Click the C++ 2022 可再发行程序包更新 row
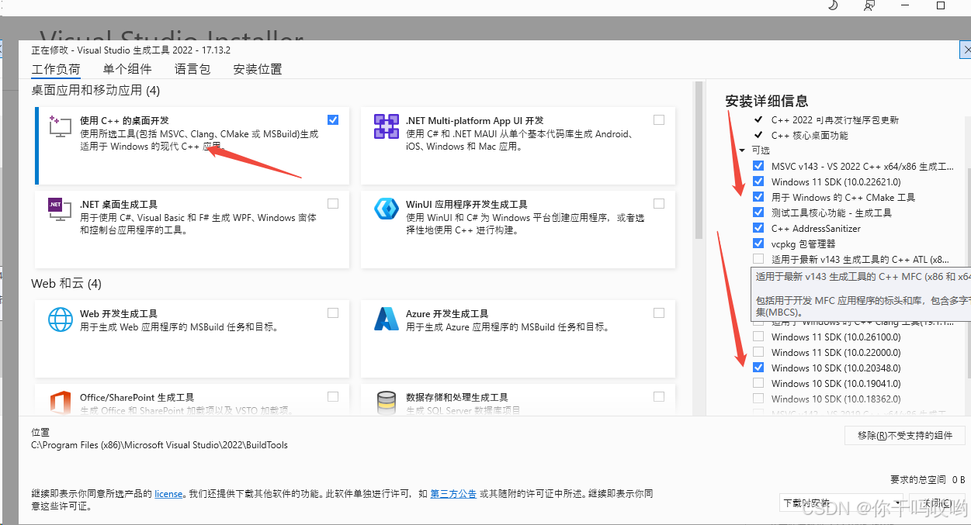971x525 pixels. [835, 119]
